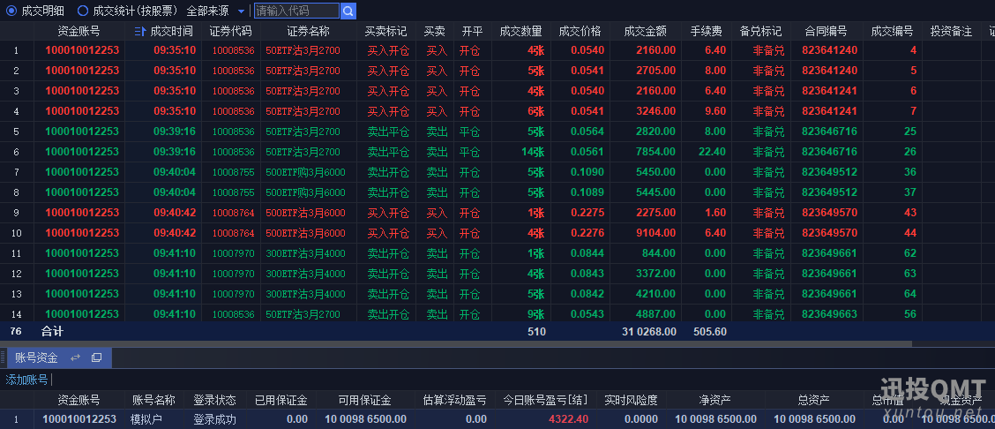Click amount 4210.00 in row 13
Viewport: 995px width, 429px height.
pos(656,294)
